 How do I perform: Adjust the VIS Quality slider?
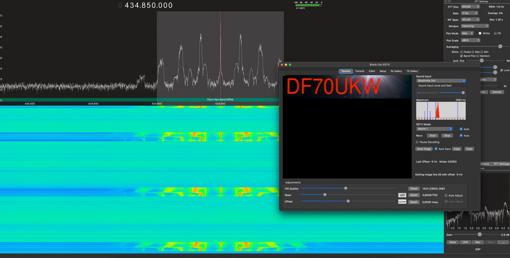pyautogui.click(x=348, y=188)
